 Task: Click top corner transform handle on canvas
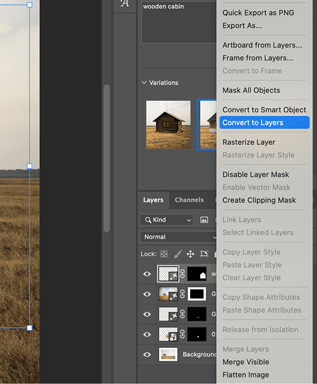[x=29, y=5]
